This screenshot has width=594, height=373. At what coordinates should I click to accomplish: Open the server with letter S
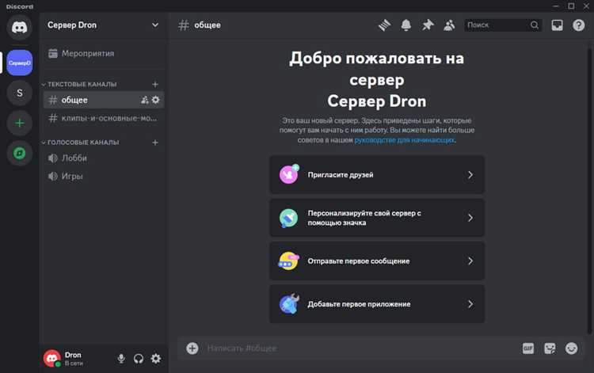click(x=19, y=93)
